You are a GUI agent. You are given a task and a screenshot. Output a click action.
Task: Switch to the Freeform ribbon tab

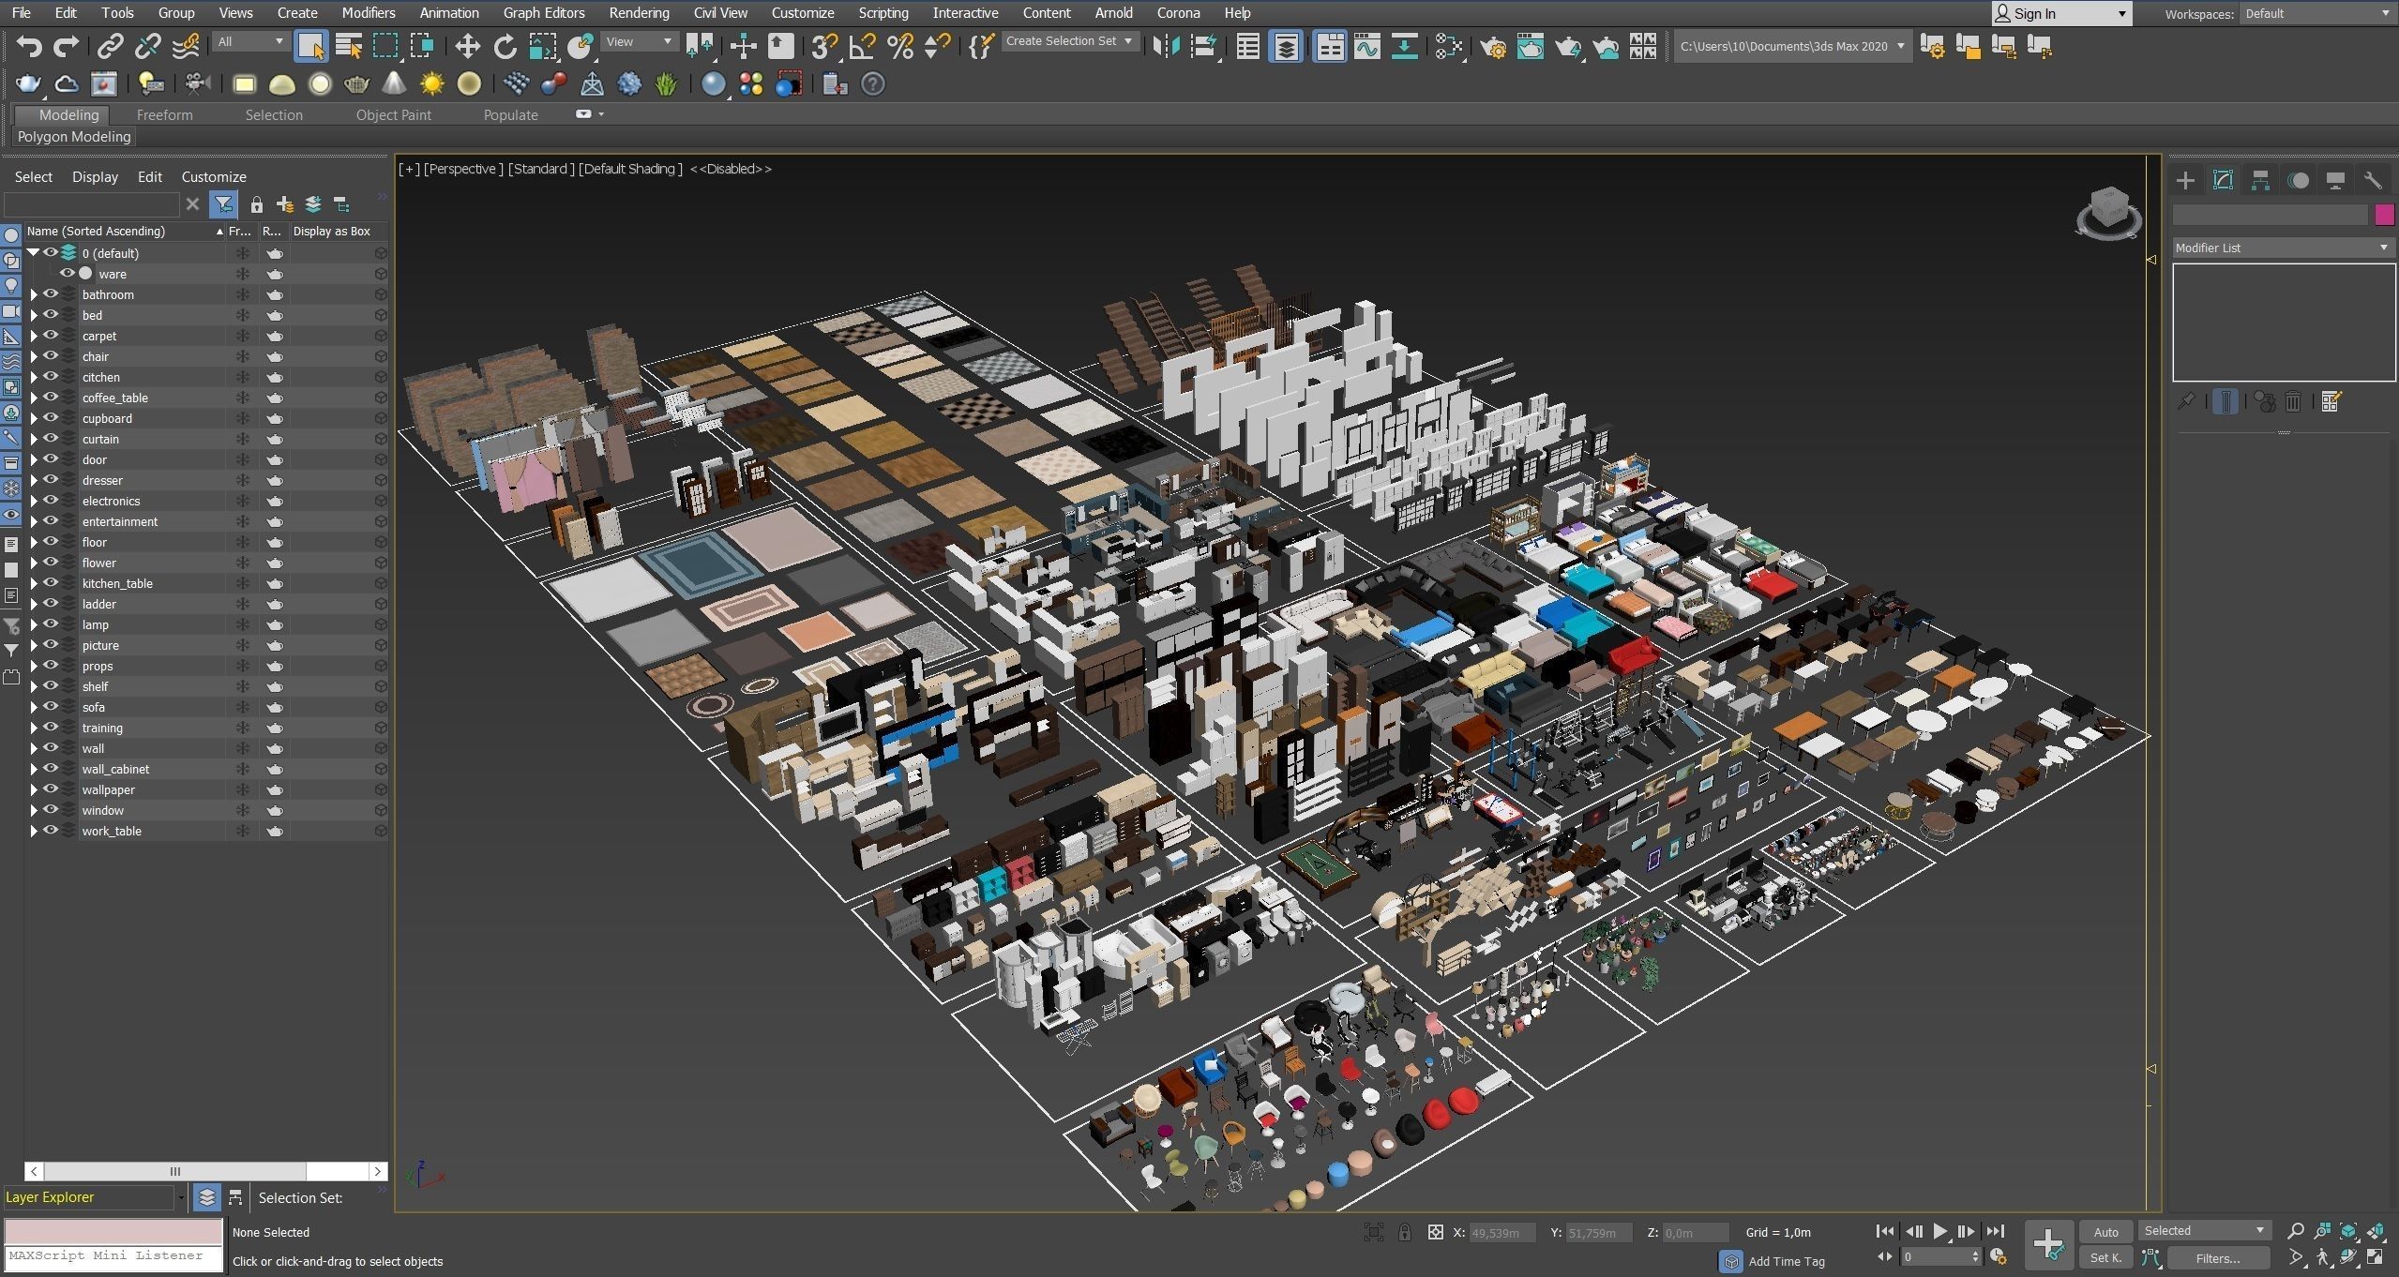(164, 114)
